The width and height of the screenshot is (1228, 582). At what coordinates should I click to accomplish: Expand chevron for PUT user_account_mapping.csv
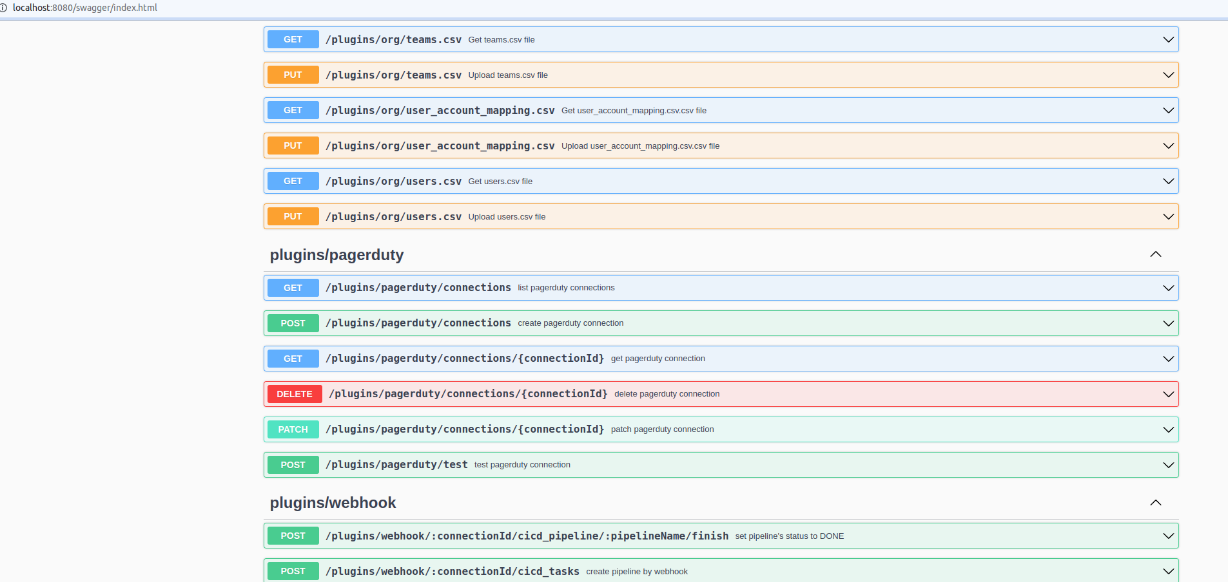click(x=1168, y=145)
